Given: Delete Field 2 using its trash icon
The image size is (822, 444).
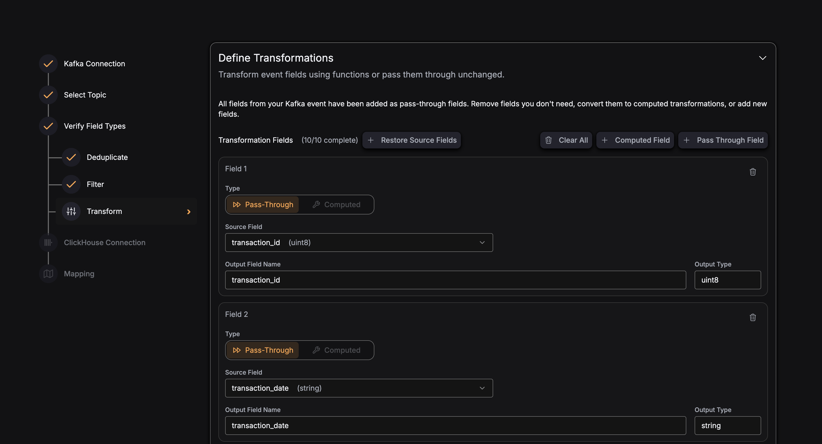Looking at the screenshot, I should click(x=753, y=317).
